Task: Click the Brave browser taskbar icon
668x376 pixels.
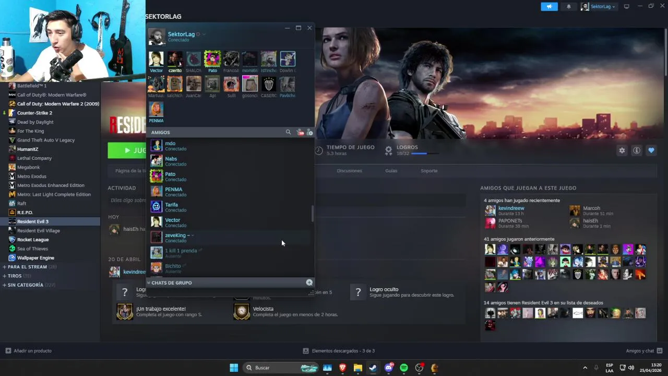Action: [x=342, y=368]
